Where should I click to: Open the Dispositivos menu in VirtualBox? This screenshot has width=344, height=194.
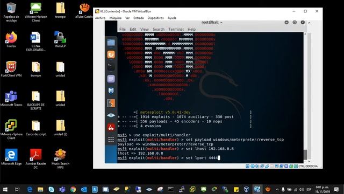[155, 18]
